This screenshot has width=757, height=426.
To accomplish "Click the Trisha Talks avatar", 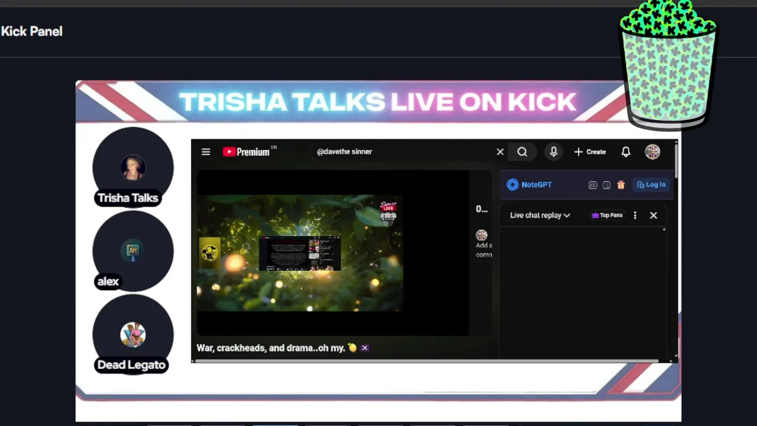I will point(133,167).
